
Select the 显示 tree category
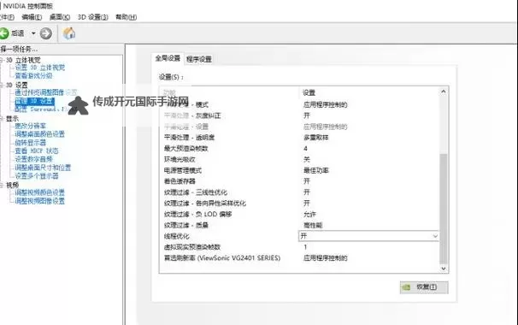tap(12, 118)
